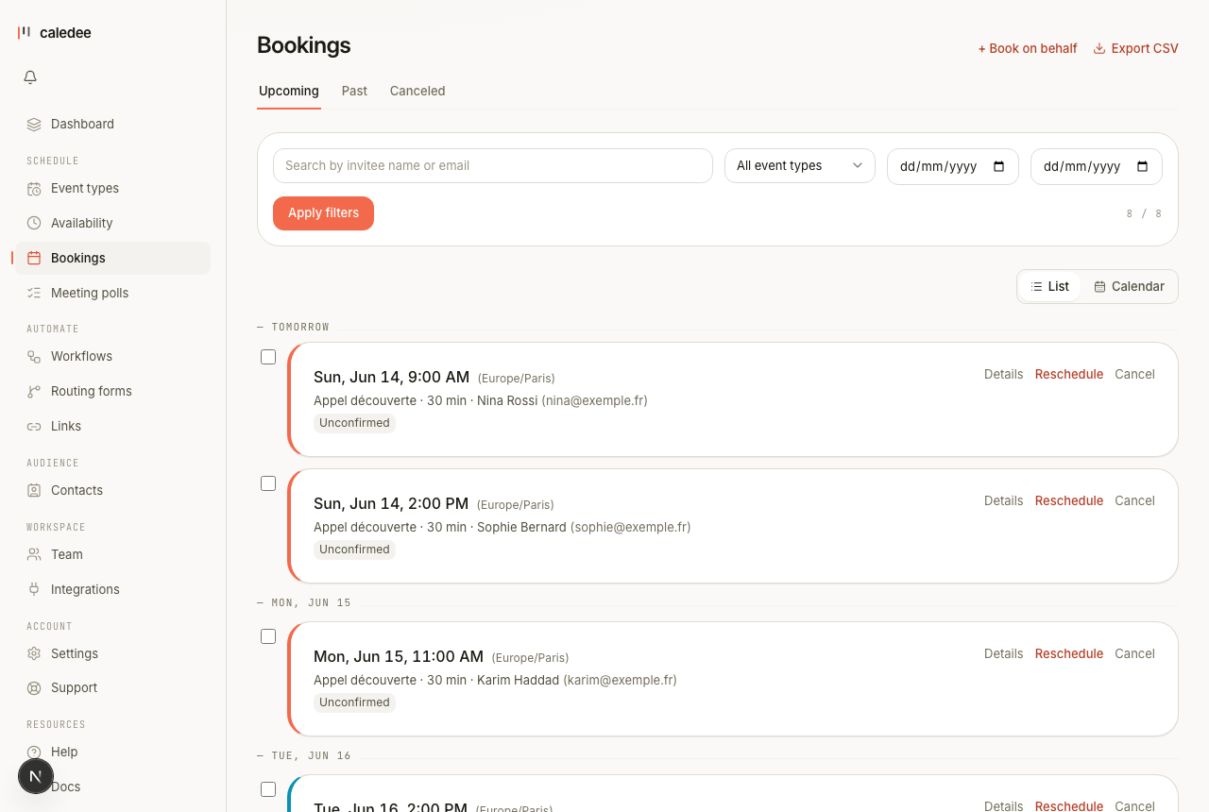Viewport: 1209px width, 812px height.
Task: Open Details for Karim Haddad booking
Action: [1003, 653]
